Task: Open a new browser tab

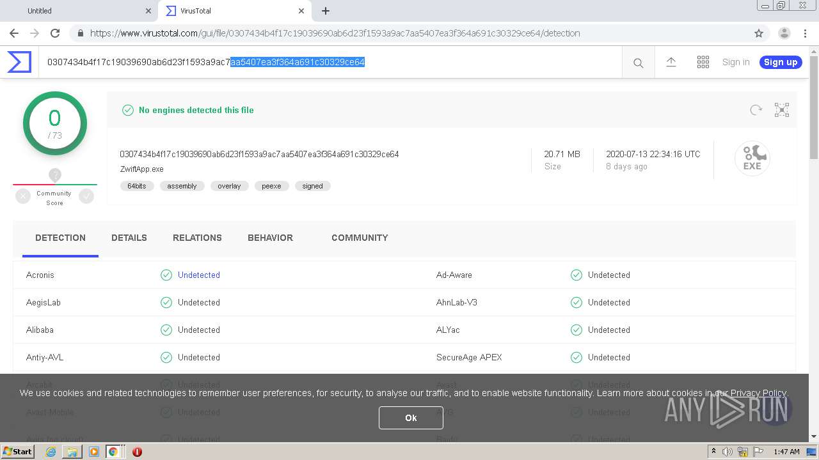Action: pos(326,11)
